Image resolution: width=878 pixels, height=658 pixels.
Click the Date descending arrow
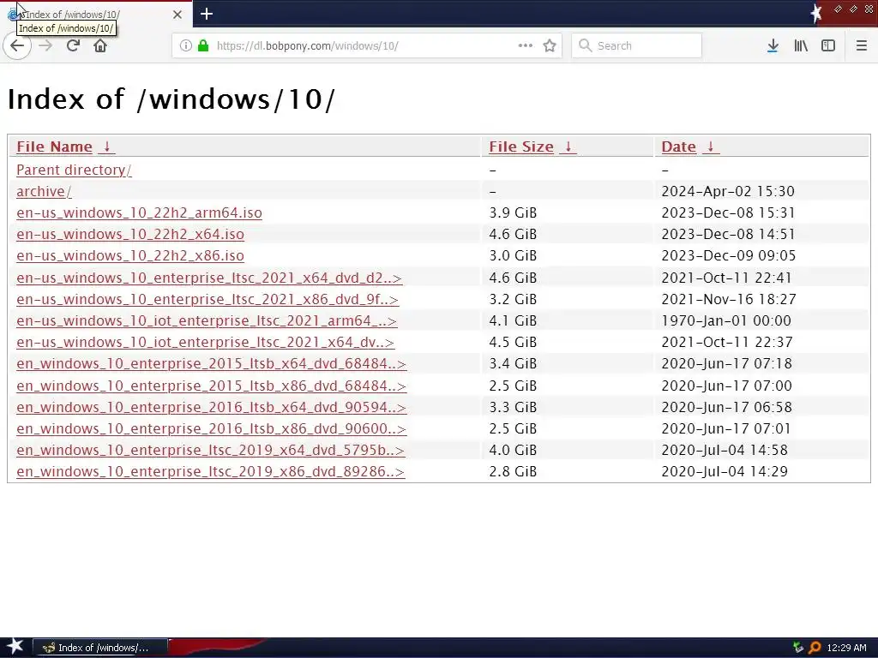(x=711, y=147)
